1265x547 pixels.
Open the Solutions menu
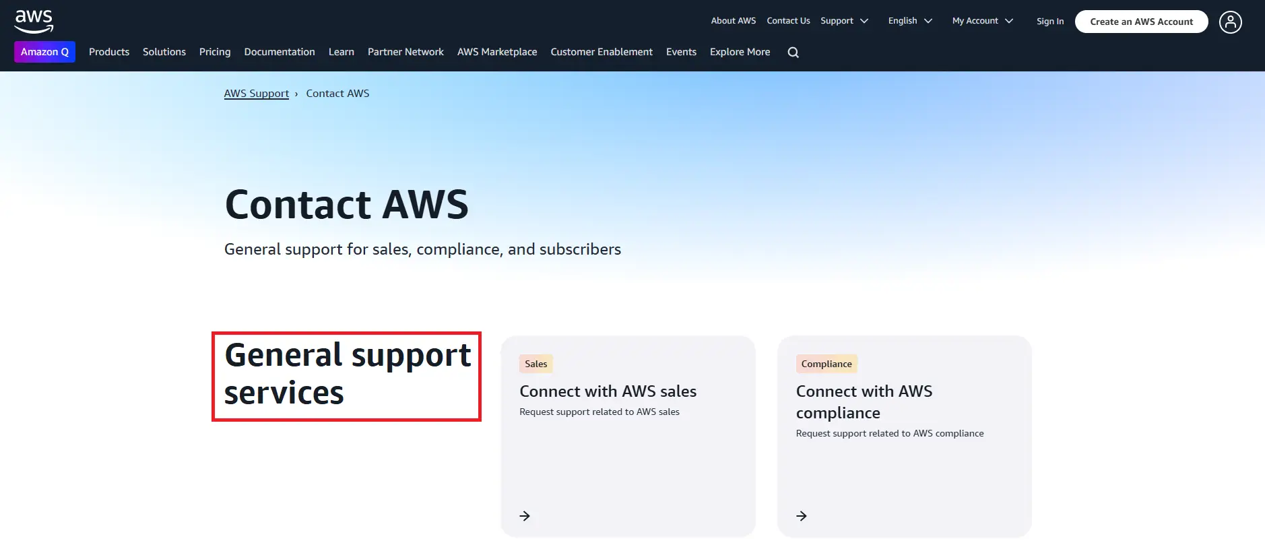(x=164, y=52)
